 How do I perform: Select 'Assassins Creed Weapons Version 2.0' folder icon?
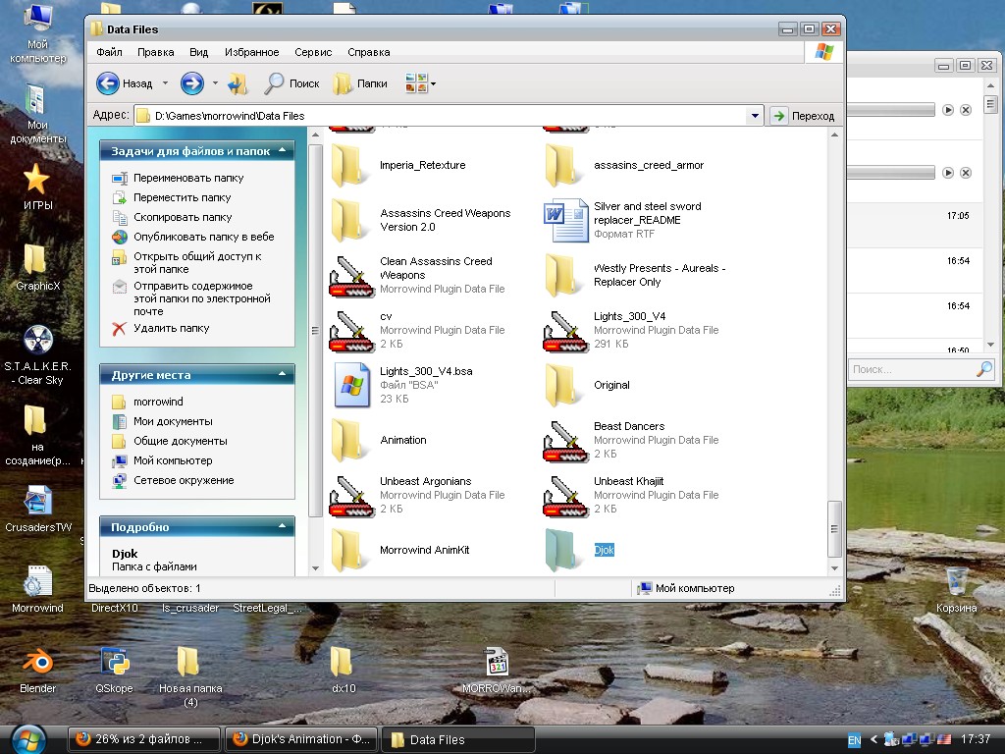point(348,220)
